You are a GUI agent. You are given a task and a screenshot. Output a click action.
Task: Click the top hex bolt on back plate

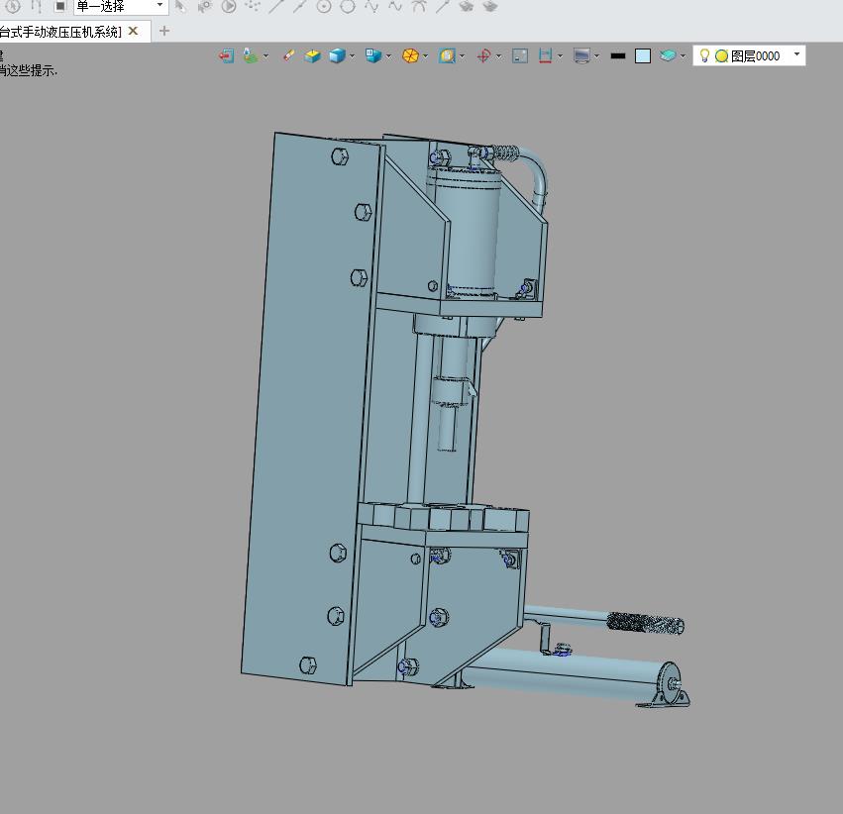tap(339, 156)
